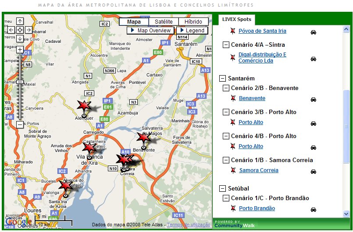The height and width of the screenshot is (232, 353).
Task: Pan the map up with the arrow button
Action: point(20,21)
